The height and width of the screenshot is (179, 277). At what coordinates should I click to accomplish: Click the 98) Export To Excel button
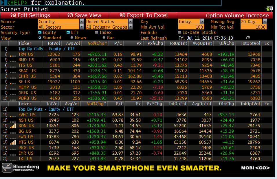144,15
